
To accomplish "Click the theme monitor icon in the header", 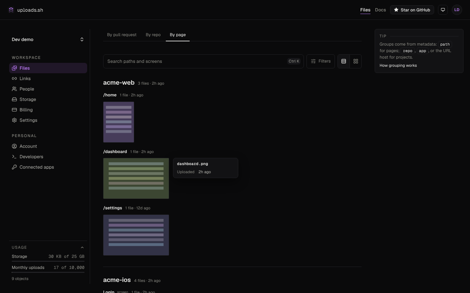I will pos(443,10).
